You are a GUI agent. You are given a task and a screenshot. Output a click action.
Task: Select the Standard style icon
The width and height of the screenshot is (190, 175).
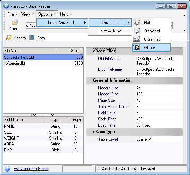tap(137, 31)
